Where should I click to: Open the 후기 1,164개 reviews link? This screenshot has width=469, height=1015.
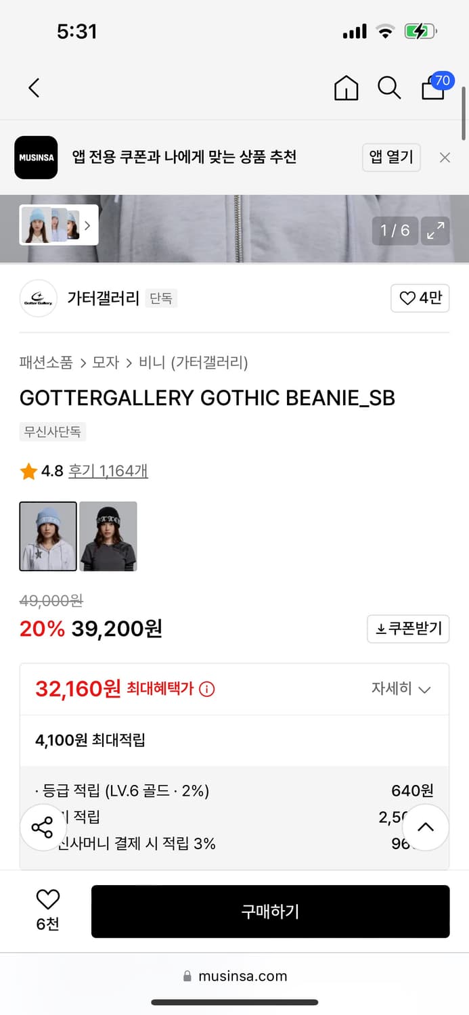108,470
